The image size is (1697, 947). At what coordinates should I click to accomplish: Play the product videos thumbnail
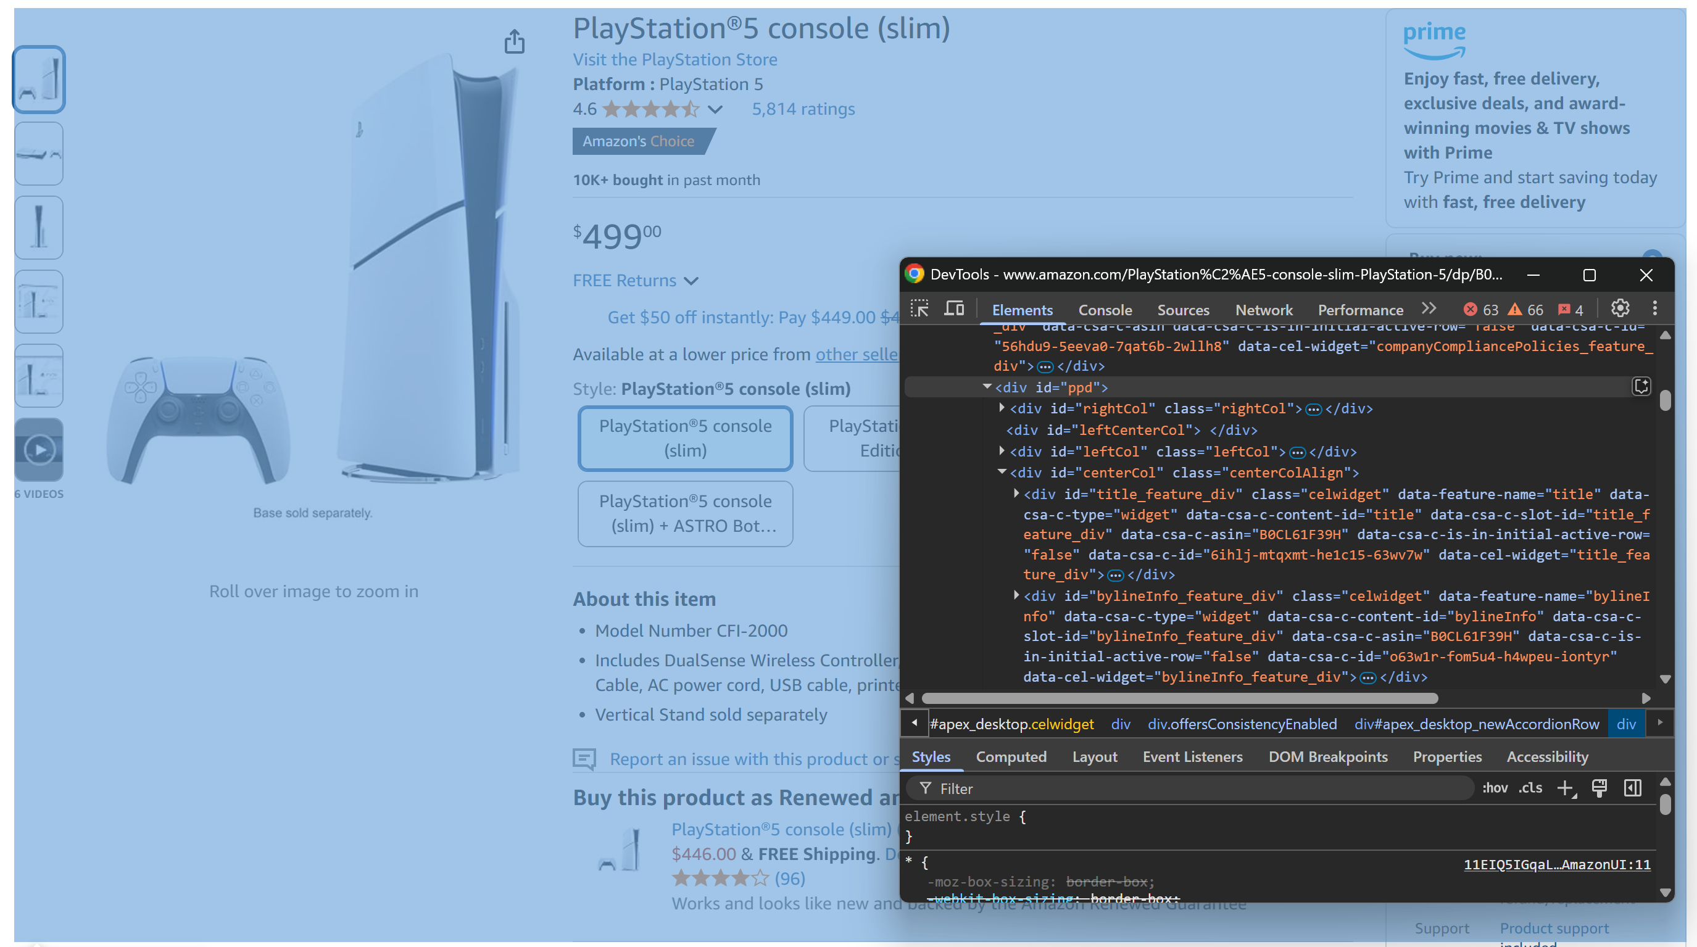click(x=39, y=450)
